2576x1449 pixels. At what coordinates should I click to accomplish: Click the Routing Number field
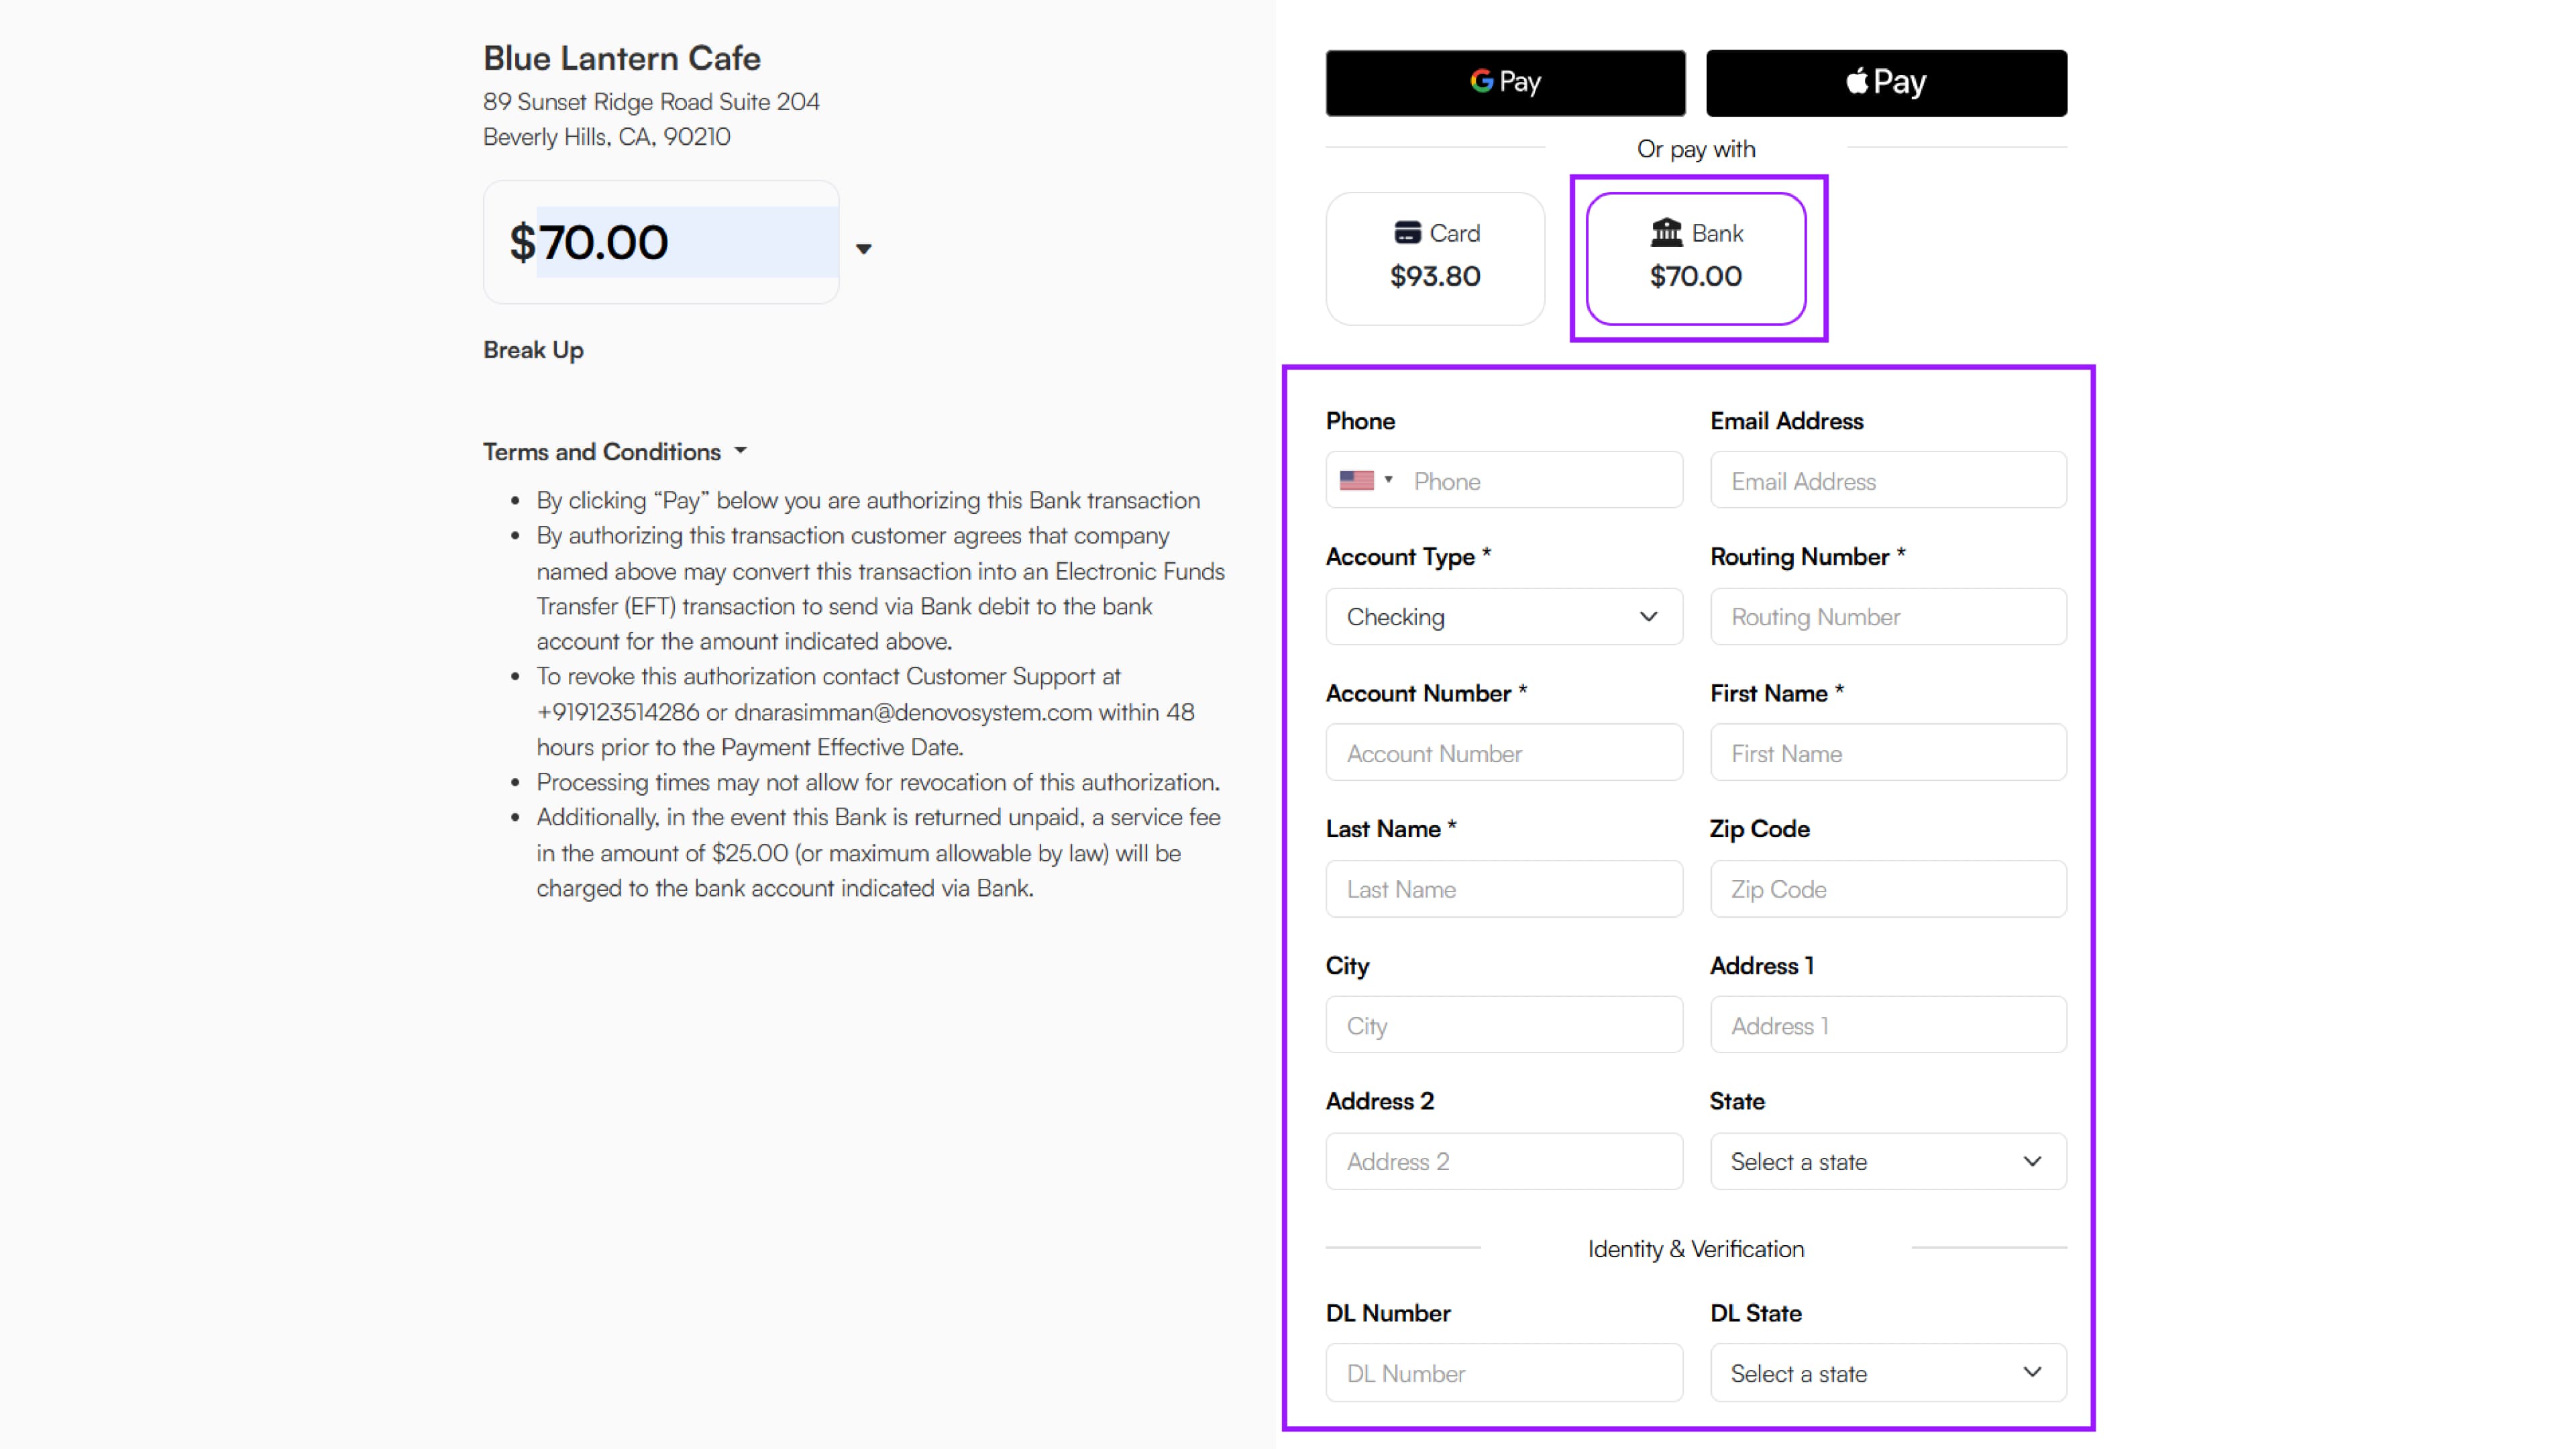[1887, 616]
